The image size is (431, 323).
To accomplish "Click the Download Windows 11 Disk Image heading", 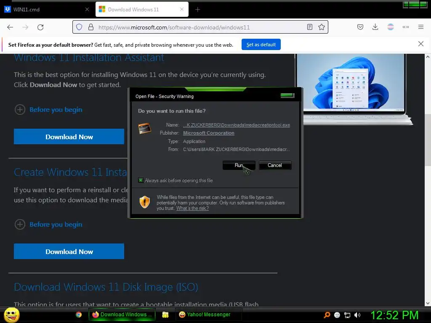I will (106, 287).
